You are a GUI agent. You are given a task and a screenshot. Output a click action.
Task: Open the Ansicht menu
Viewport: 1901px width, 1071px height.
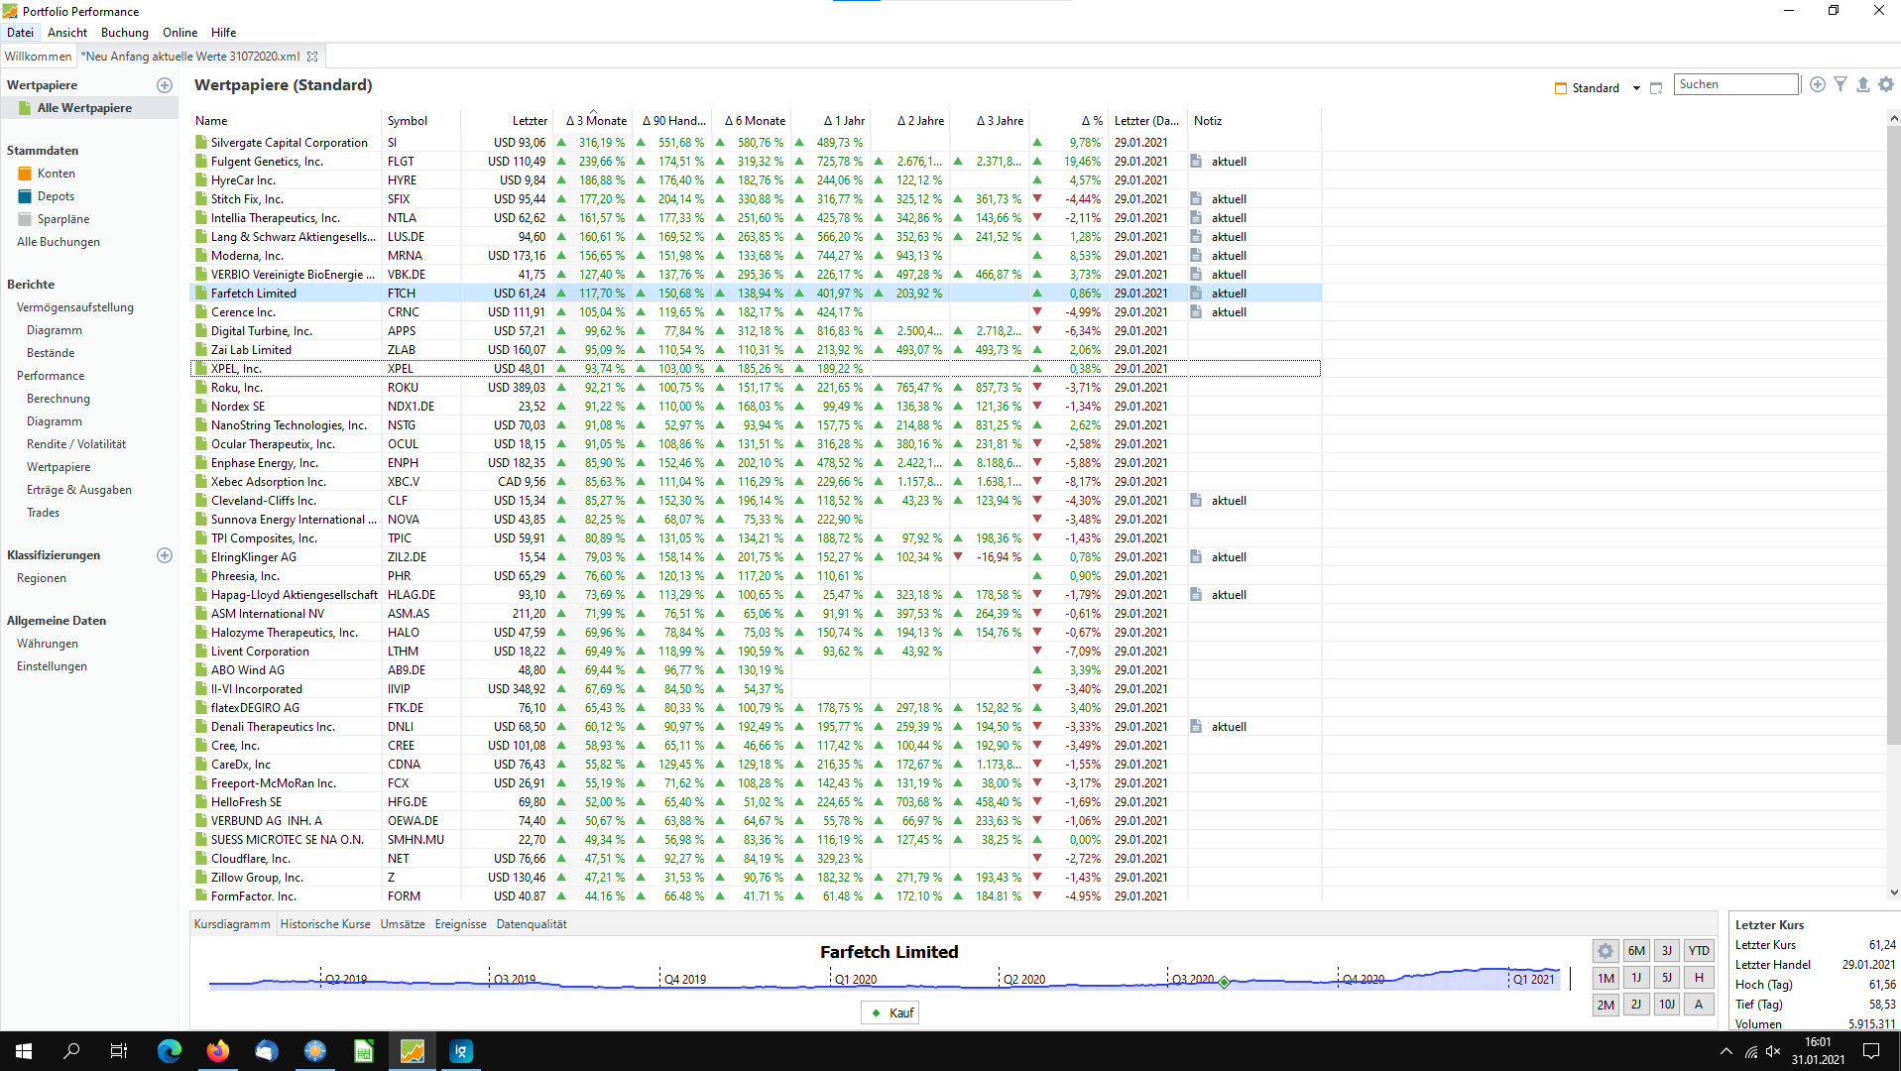pos(67,33)
